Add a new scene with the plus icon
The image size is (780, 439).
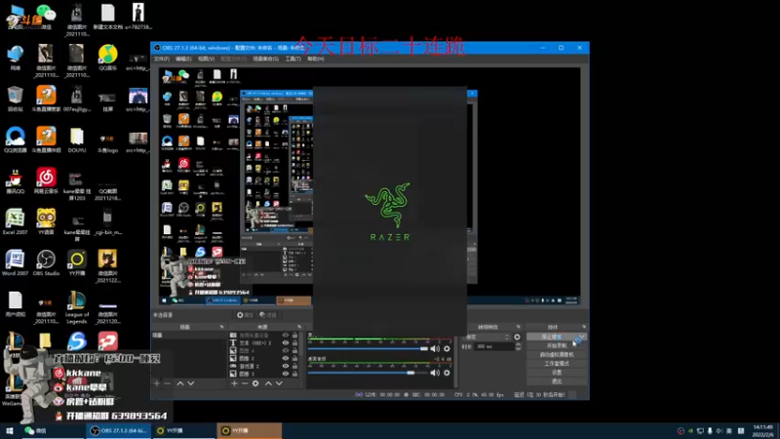coord(157,383)
